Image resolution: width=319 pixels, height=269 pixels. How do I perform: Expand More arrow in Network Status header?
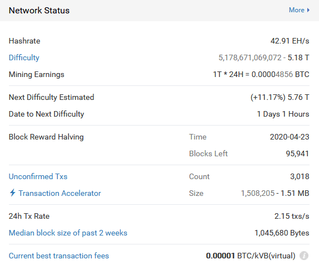click(308, 10)
